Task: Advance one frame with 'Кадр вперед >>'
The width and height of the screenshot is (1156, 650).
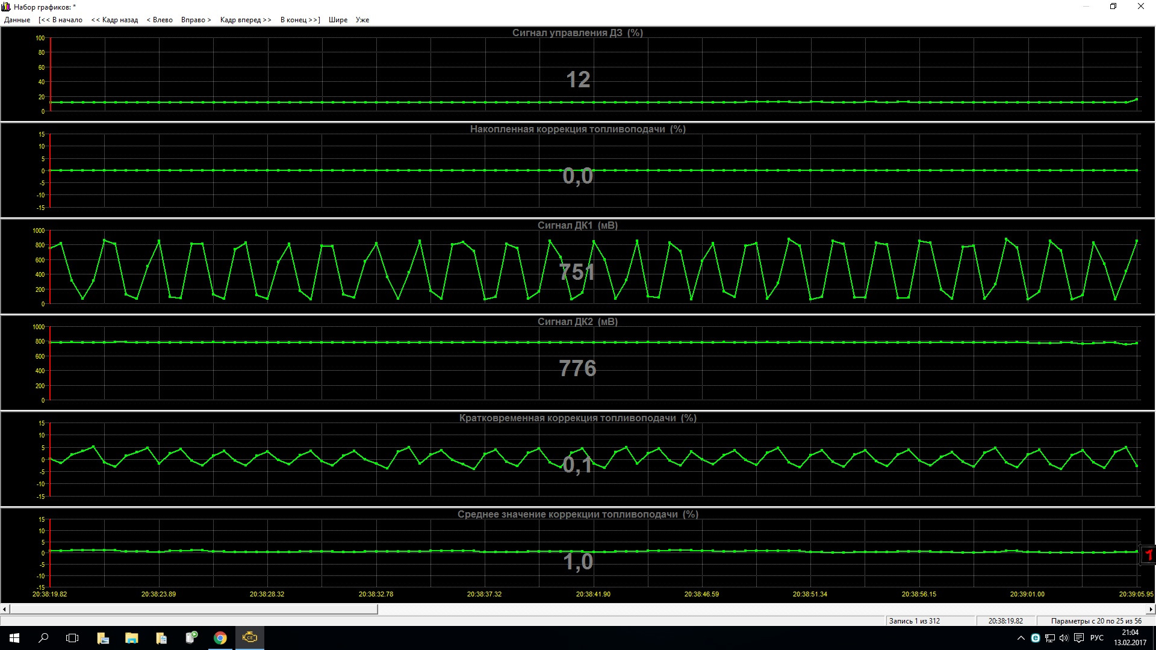Action: (246, 20)
